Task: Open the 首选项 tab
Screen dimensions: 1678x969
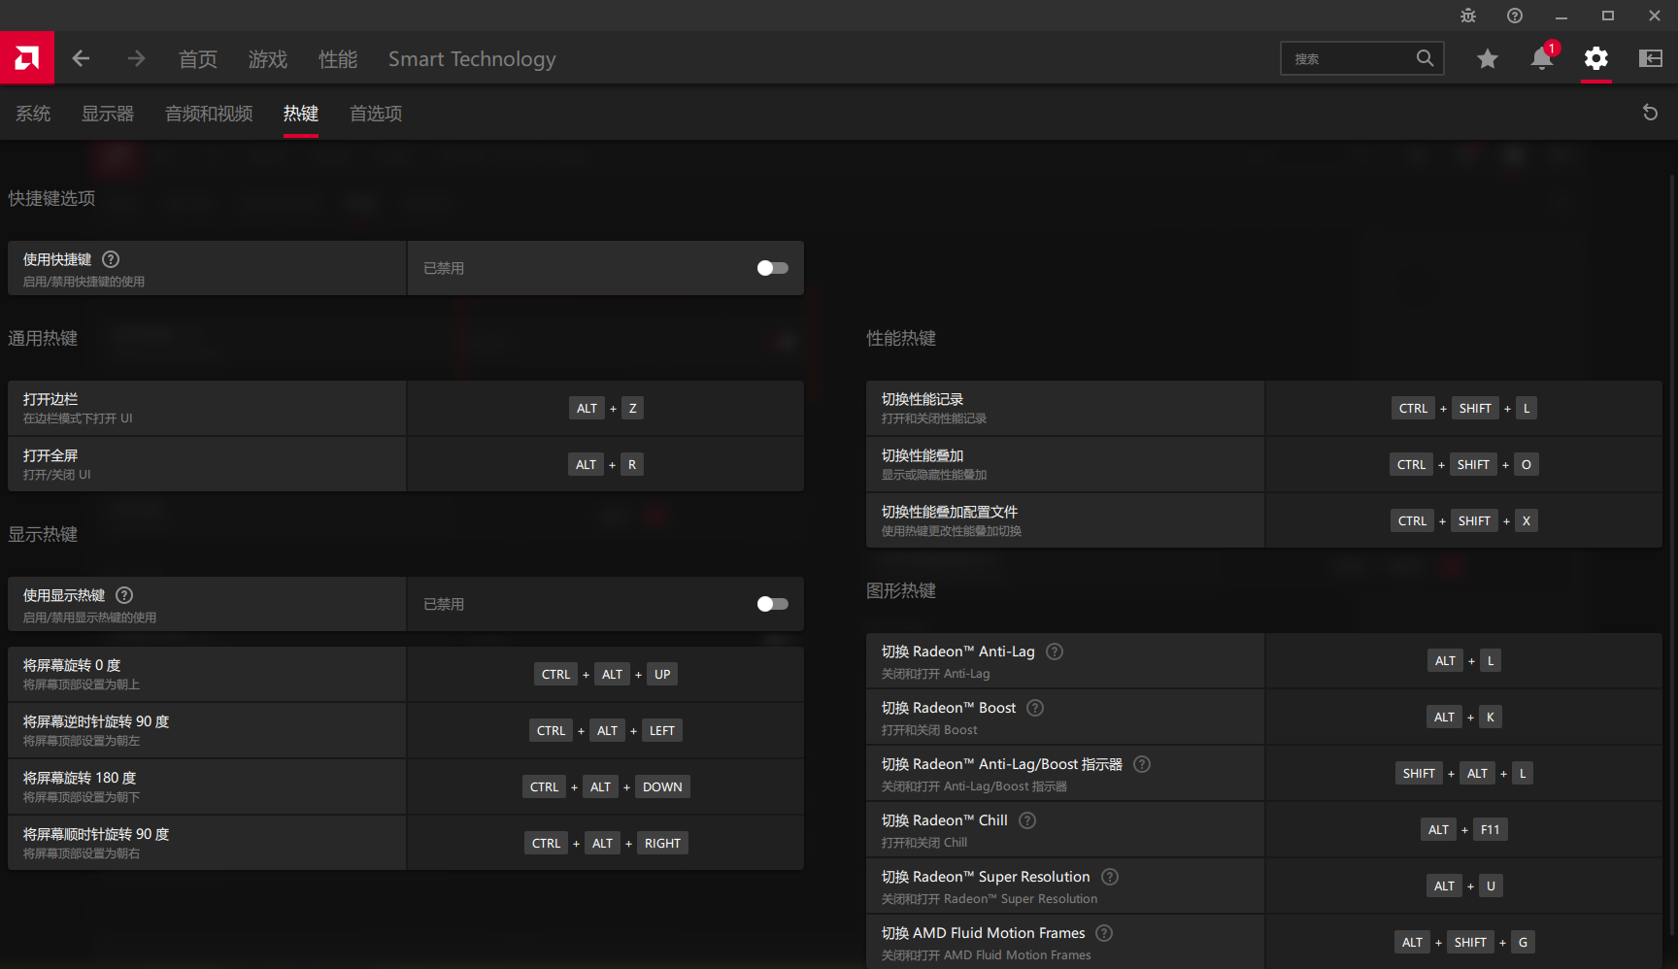Action: pyautogui.click(x=375, y=114)
